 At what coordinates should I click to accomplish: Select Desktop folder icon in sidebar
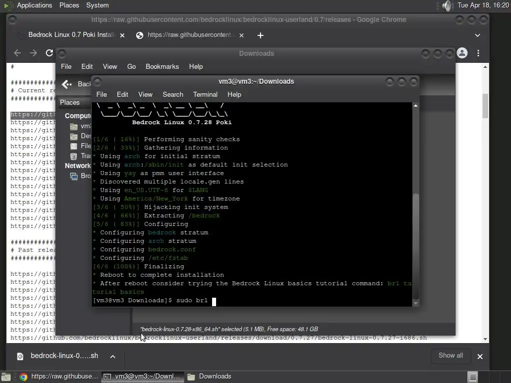coord(74,136)
